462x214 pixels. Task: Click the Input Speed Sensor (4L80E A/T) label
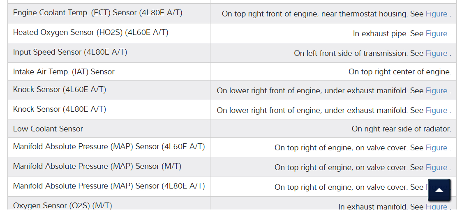tap(70, 52)
